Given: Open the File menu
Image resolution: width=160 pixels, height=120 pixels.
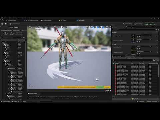Looking at the screenshot, I should coord(6,18).
